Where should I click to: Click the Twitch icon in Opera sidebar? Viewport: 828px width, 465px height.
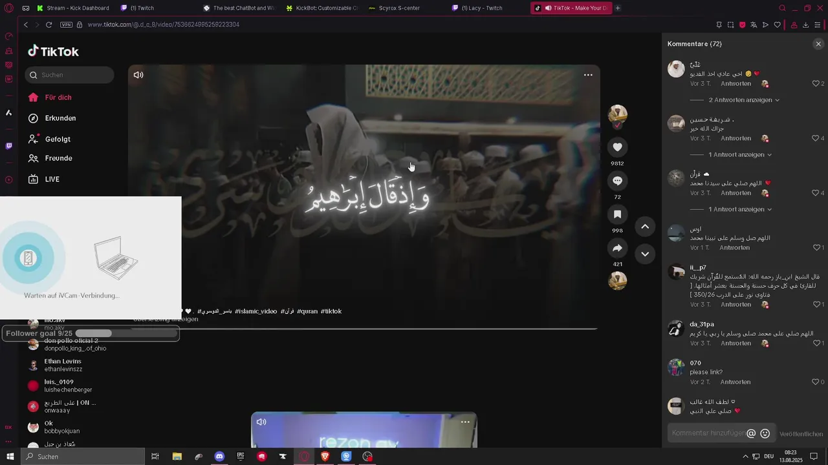(8, 146)
